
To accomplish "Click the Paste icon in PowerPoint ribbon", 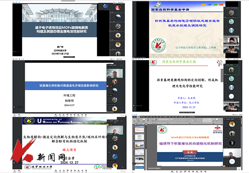I will tap(135, 120).
